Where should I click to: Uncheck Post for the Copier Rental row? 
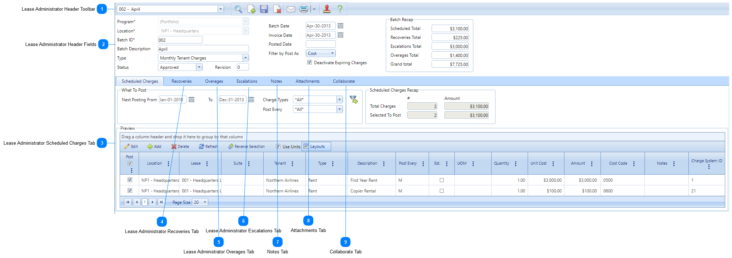130,191
